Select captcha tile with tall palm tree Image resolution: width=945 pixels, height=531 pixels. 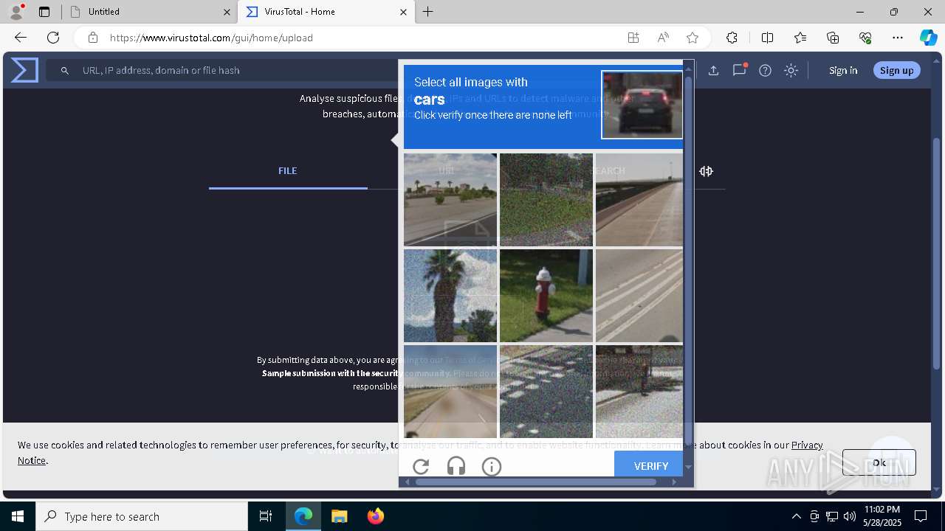point(450,296)
